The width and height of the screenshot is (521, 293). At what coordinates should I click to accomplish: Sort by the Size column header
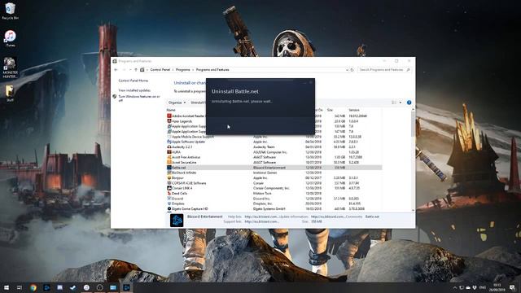[330, 110]
